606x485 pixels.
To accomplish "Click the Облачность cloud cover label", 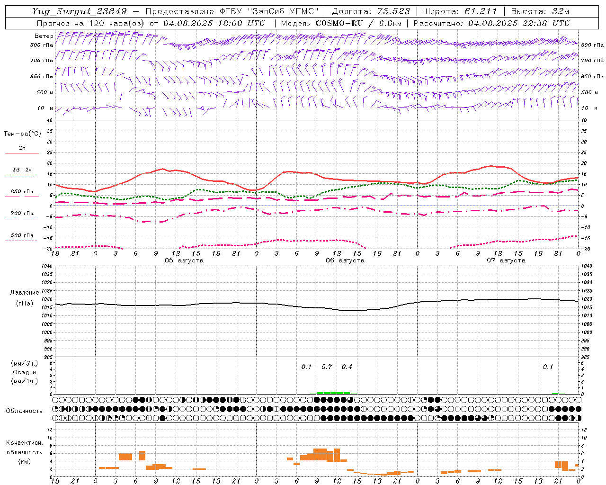I will click(x=24, y=411).
